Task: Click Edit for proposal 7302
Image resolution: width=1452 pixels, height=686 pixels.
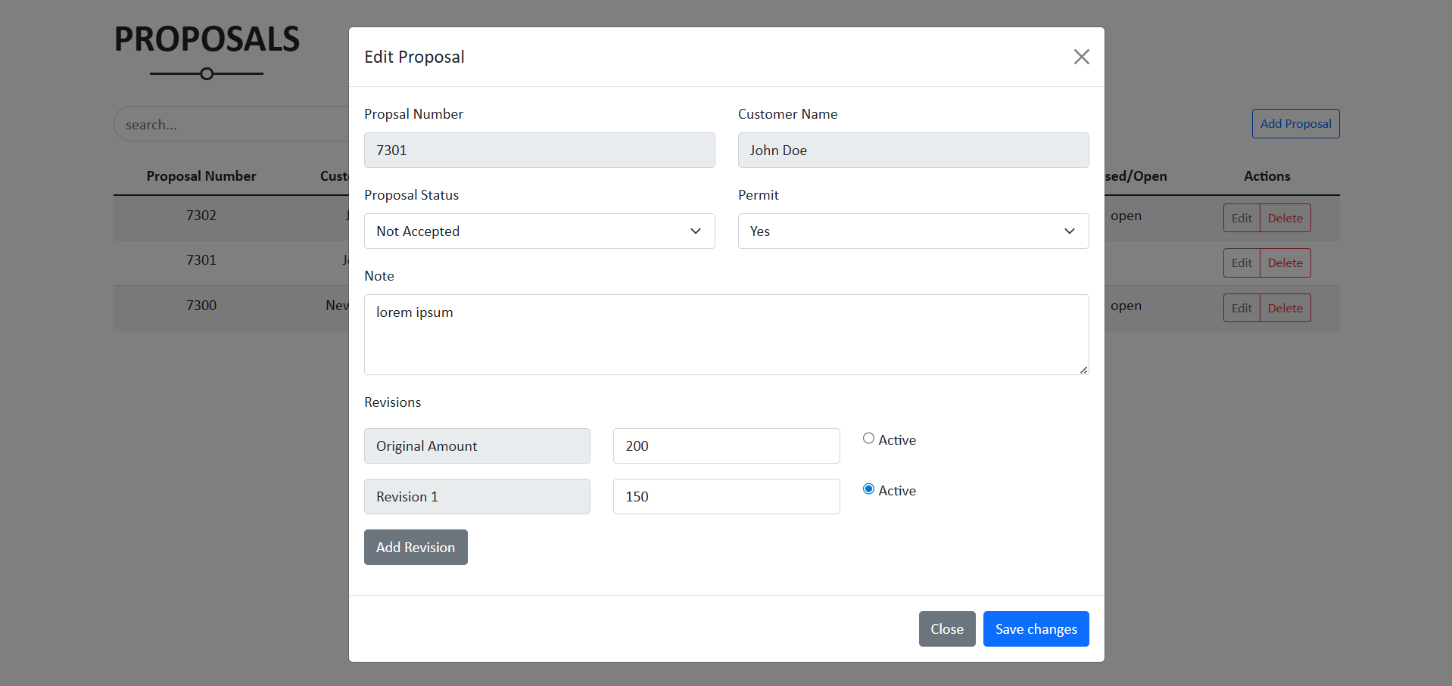Action: click(x=1242, y=219)
